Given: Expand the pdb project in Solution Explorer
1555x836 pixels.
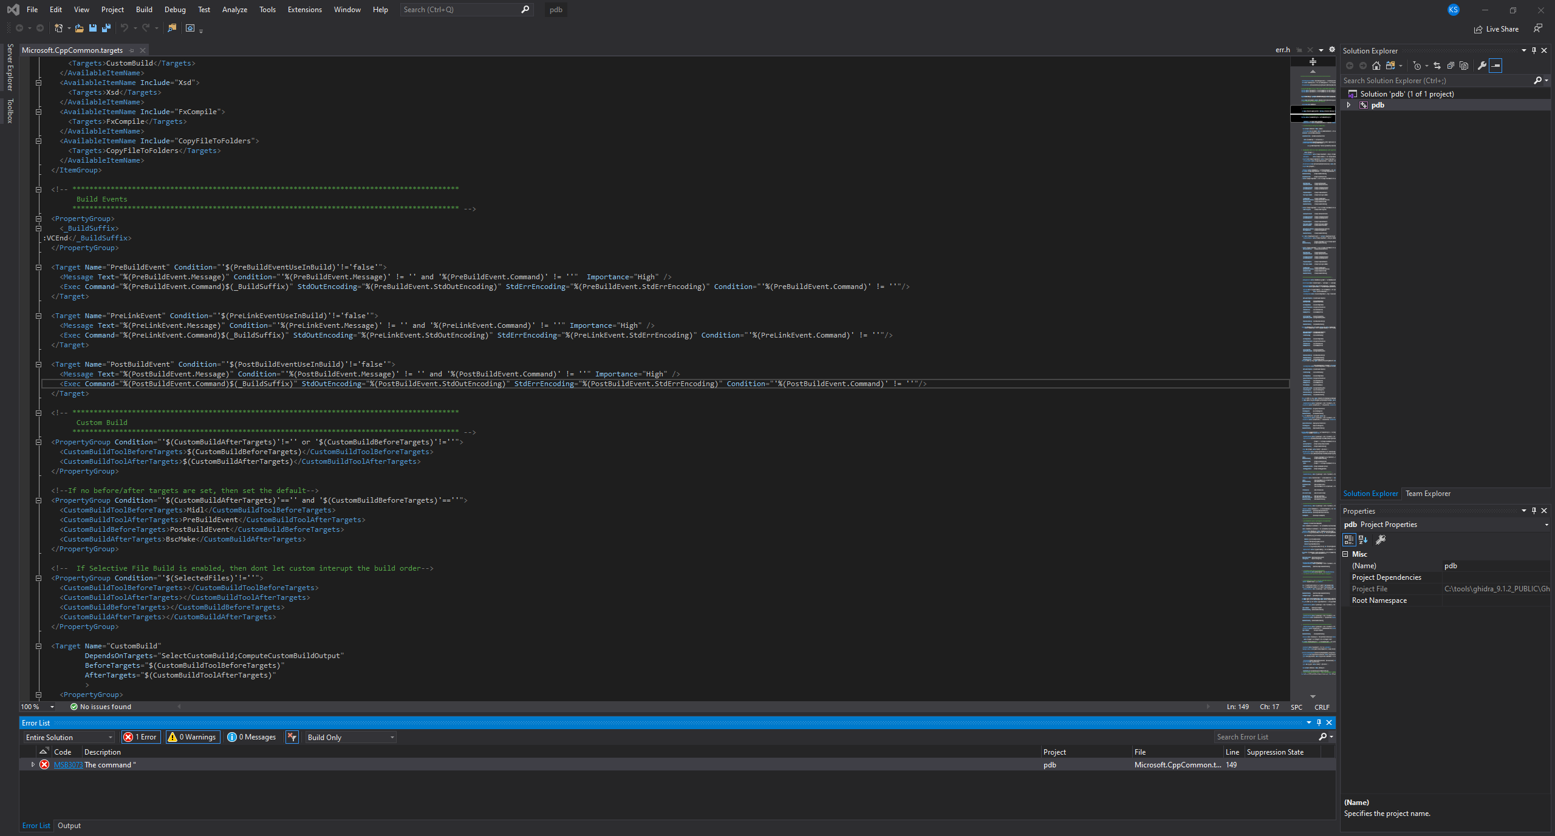Looking at the screenshot, I should click(x=1348, y=104).
